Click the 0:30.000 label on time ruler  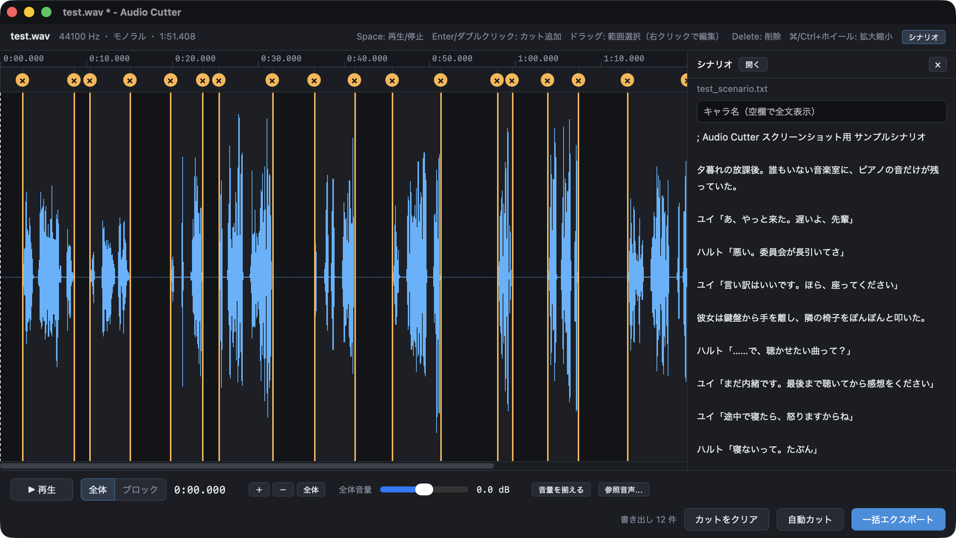coord(281,58)
